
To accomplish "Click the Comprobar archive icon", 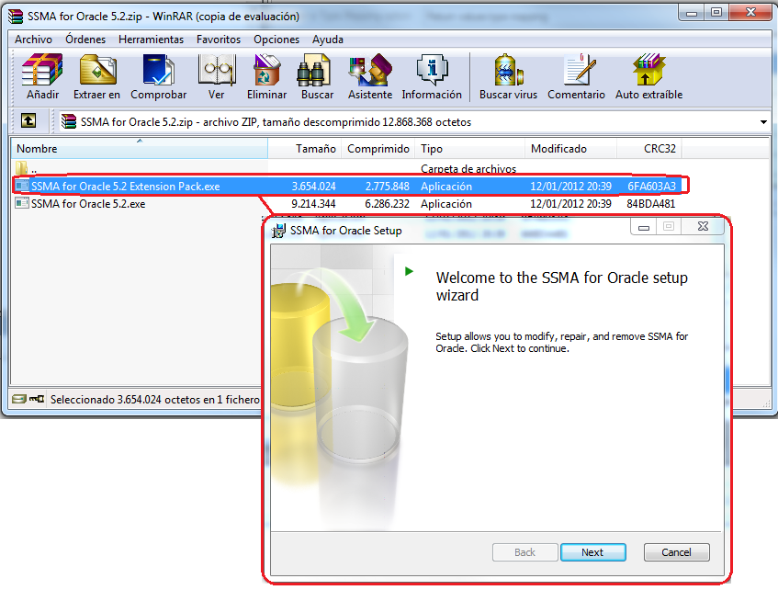I will (x=158, y=76).
